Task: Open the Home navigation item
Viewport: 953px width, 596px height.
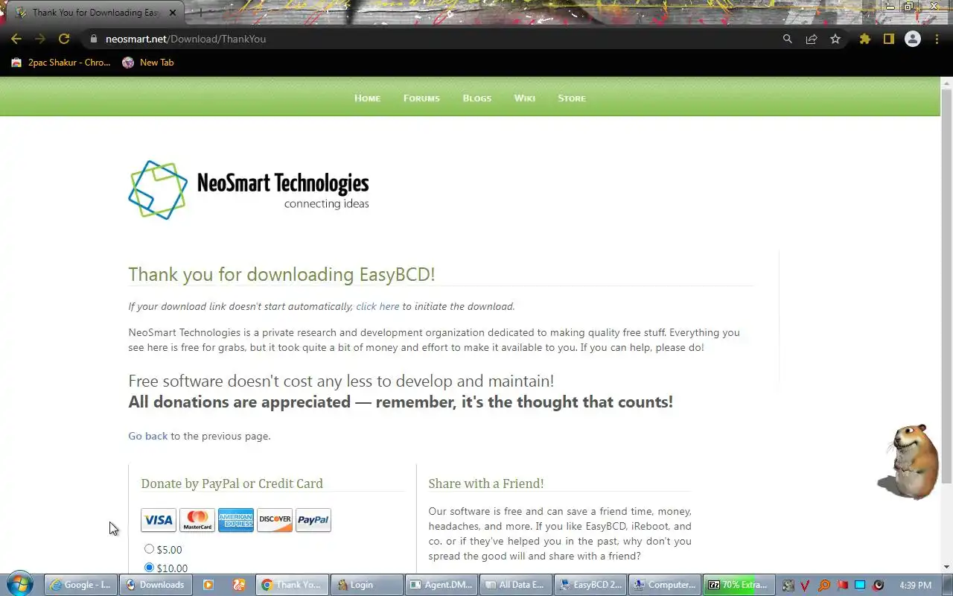Action: point(367,98)
